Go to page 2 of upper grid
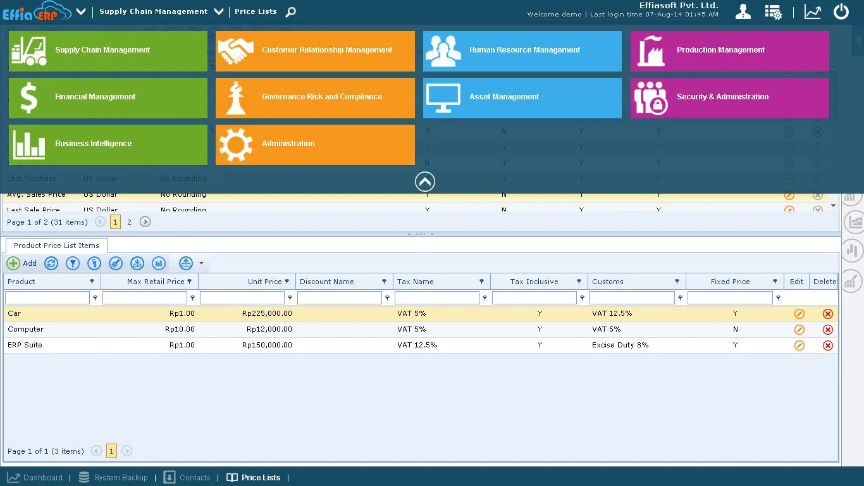Screen dimensions: 864x486 pyautogui.click(x=129, y=222)
